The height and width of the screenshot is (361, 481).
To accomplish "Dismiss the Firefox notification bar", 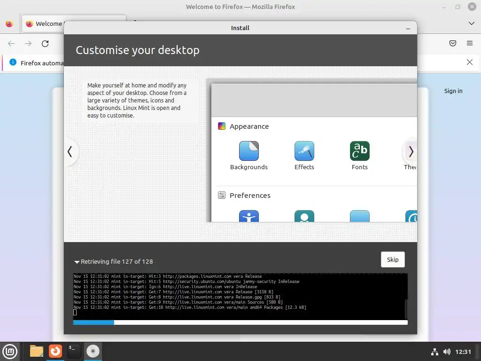I will 469,63.
